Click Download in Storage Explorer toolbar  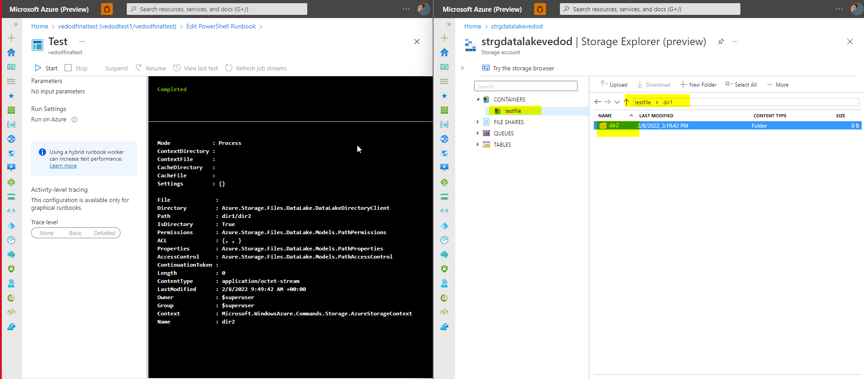click(653, 84)
